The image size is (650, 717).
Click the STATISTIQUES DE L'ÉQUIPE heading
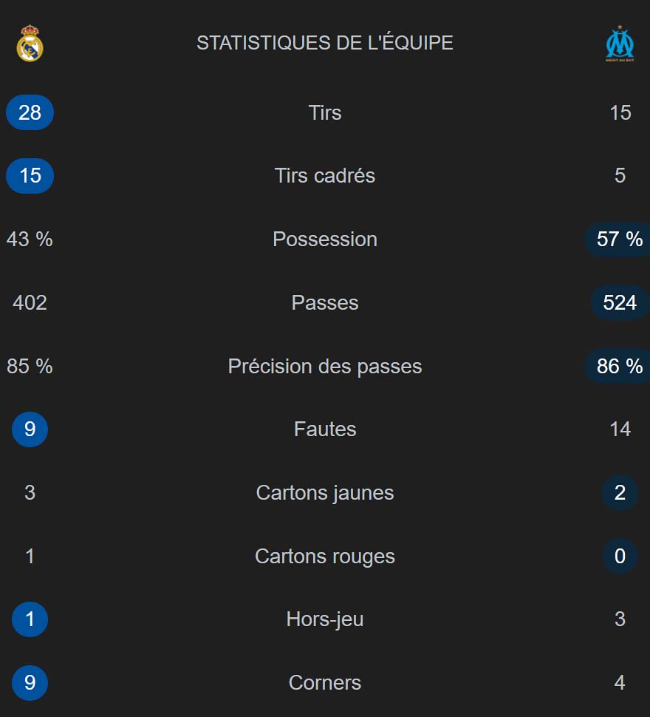click(x=325, y=43)
